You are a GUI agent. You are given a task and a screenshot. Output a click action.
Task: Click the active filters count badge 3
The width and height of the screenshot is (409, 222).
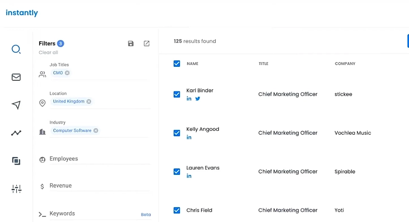coord(60,43)
